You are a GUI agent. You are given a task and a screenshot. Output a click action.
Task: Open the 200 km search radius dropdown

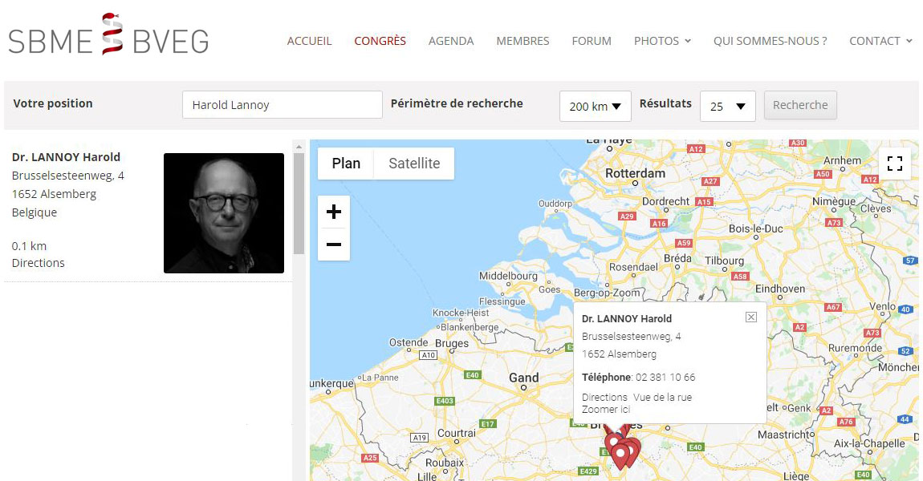595,107
